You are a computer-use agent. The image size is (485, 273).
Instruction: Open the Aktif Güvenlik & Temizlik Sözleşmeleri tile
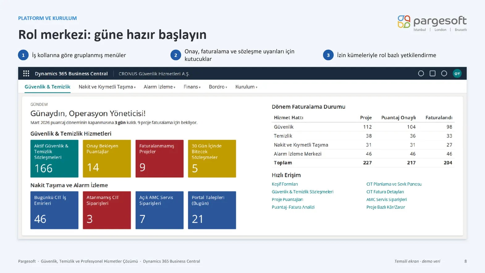[54, 159]
